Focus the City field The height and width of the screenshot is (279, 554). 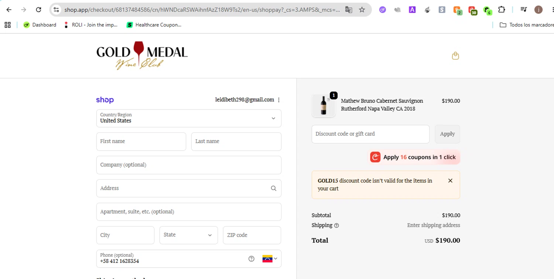pyautogui.click(x=125, y=235)
